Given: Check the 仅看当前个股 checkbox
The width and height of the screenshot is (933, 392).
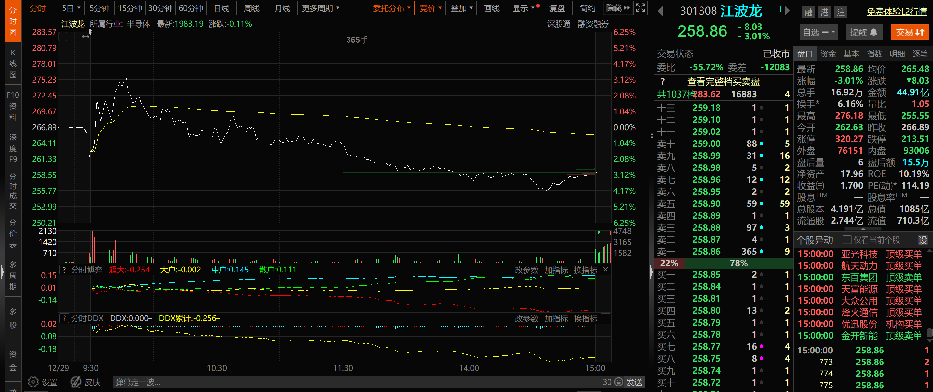Looking at the screenshot, I should [x=847, y=240].
